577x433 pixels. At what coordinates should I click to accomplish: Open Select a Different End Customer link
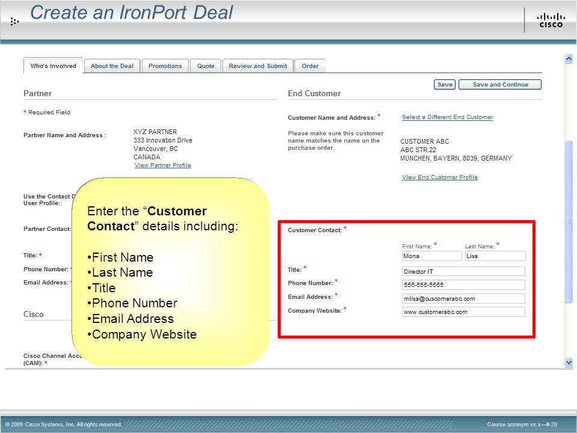point(447,117)
